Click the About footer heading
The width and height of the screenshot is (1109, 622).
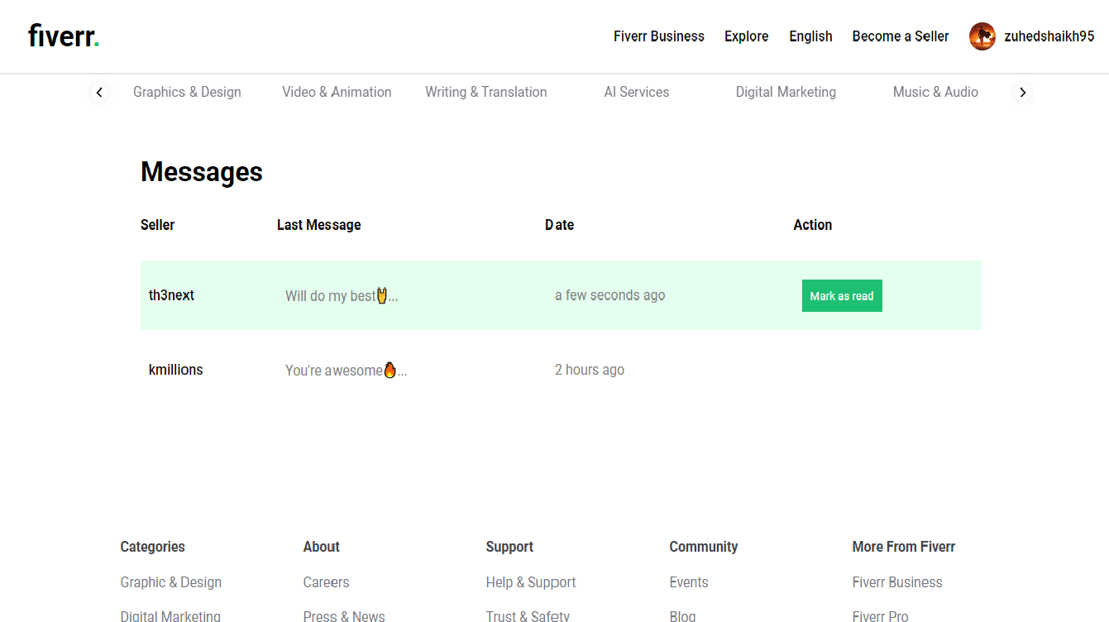click(x=322, y=547)
